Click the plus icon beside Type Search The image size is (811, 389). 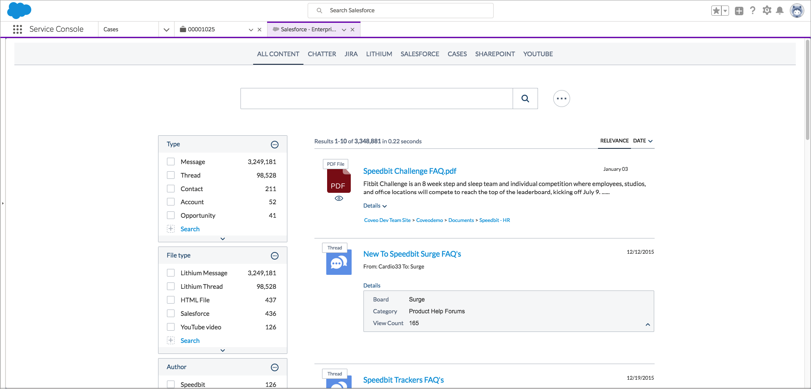(x=171, y=229)
